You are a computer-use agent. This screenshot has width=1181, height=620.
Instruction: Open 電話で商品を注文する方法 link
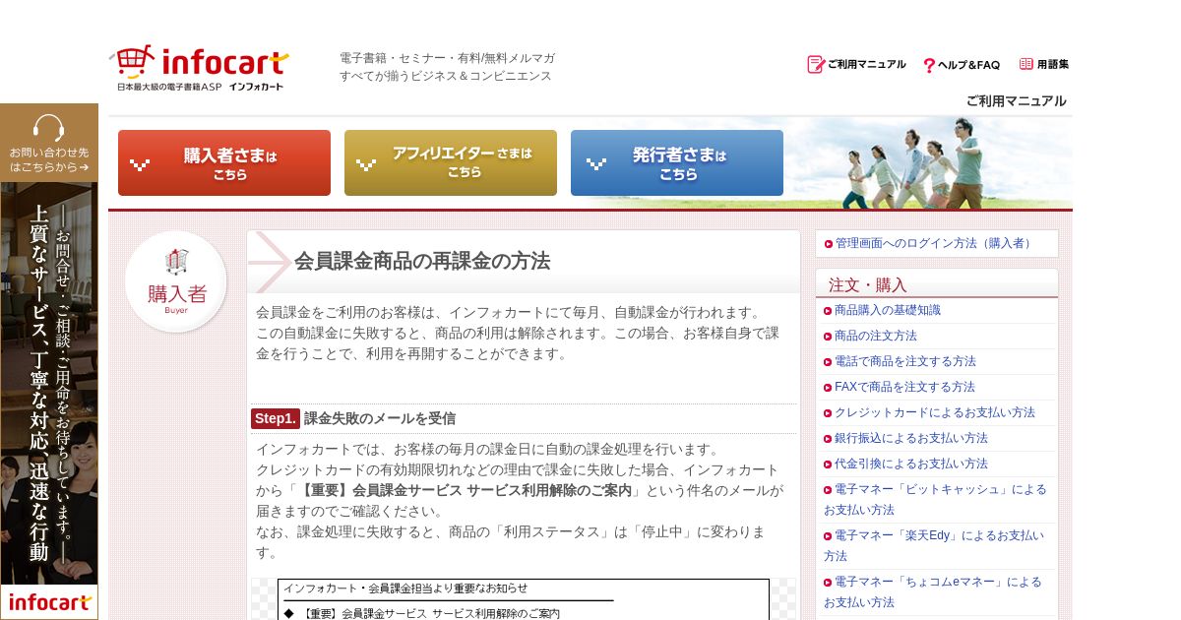coord(905,361)
